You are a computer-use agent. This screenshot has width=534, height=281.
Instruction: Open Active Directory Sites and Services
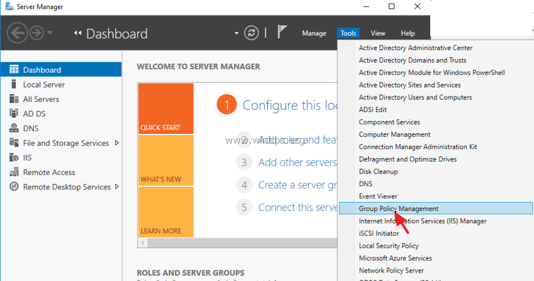[x=410, y=85]
